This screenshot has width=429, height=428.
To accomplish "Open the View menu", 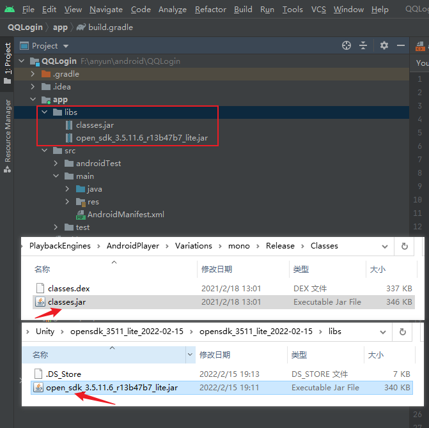I will tap(73, 10).
